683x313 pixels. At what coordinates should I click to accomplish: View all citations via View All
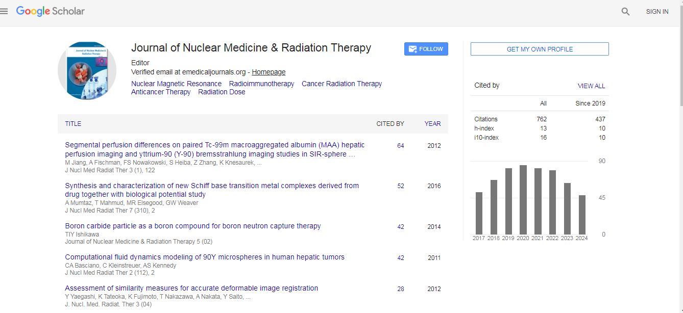pyautogui.click(x=591, y=86)
